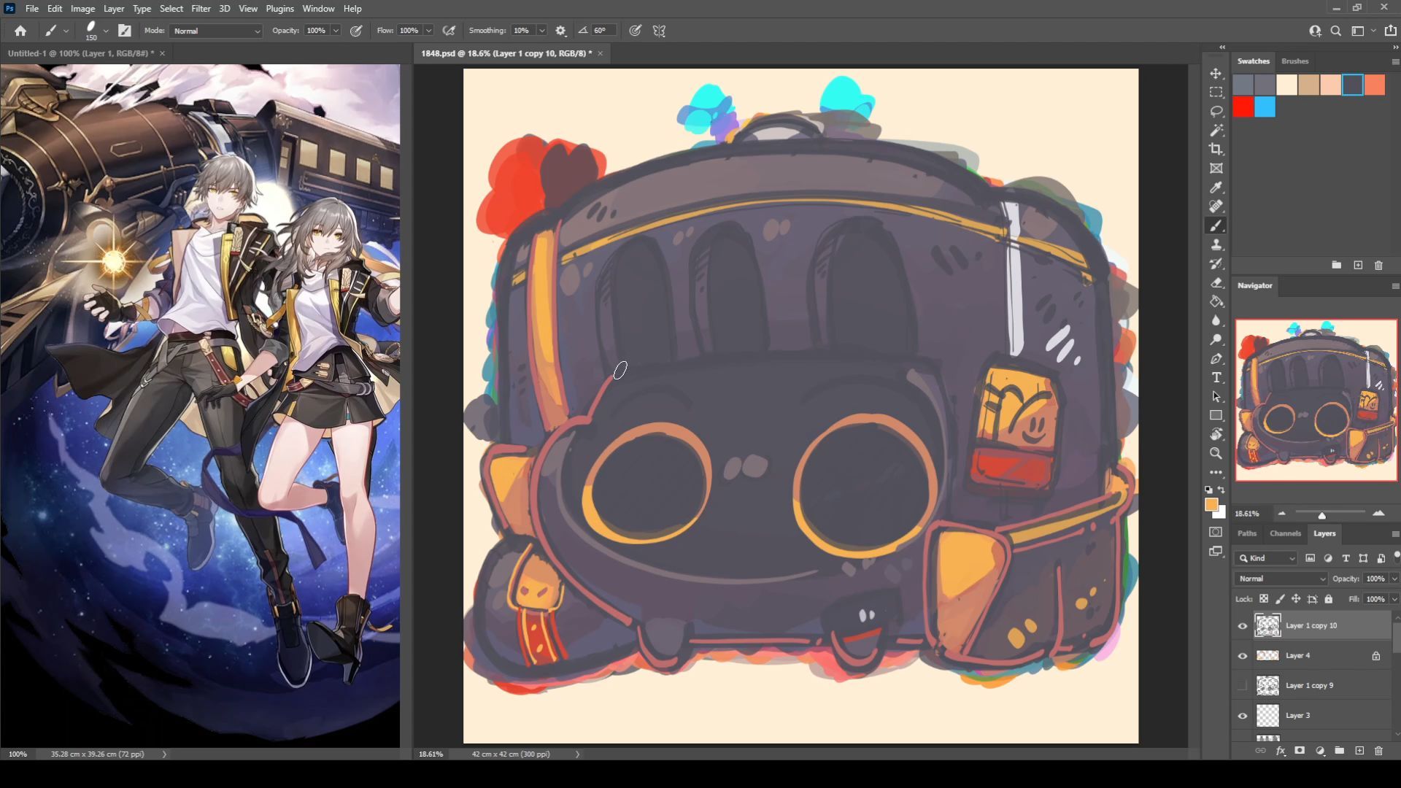This screenshot has height=788, width=1401.
Task: Select the Brush tool in toolbar
Action: tap(1216, 225)
